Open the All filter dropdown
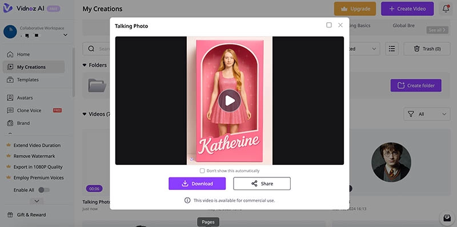Viewport: 457px width, 227px height. point(427,114)
